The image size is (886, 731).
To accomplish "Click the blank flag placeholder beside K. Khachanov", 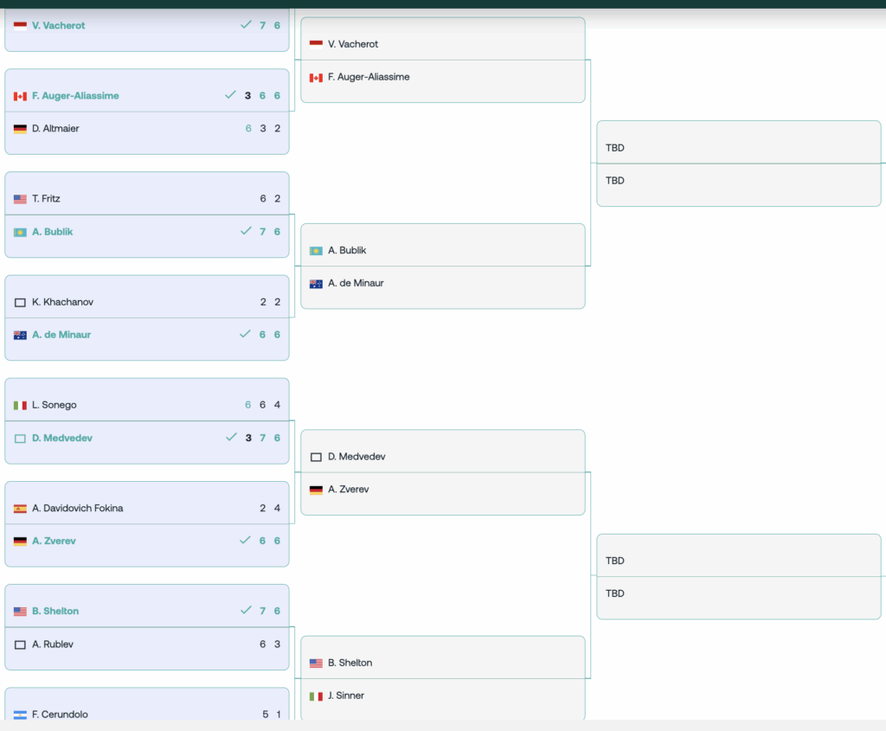I will click(x=20, y=303).
